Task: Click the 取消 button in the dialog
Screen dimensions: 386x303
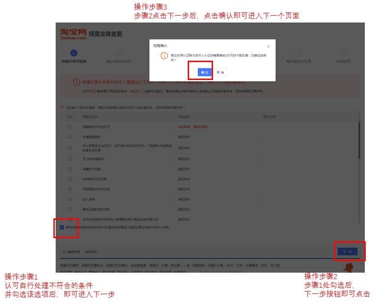Action: 220,72
